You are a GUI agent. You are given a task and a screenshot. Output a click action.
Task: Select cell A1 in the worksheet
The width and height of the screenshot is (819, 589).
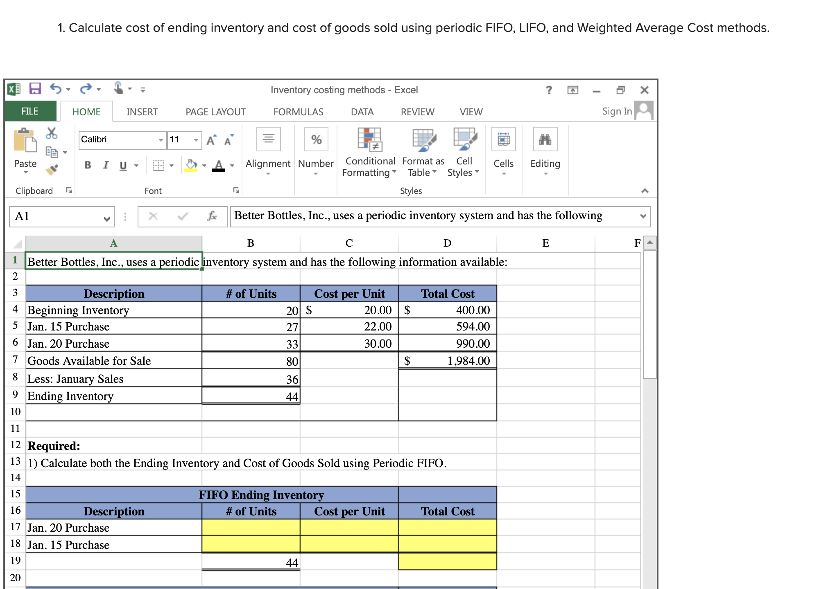(113, 262)
